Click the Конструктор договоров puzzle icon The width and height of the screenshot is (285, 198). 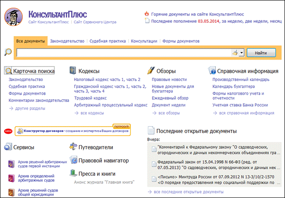pyautogui.click(x=20, y=131)
